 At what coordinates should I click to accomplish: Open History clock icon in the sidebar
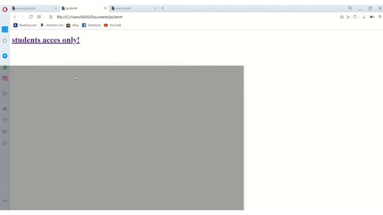5,143
